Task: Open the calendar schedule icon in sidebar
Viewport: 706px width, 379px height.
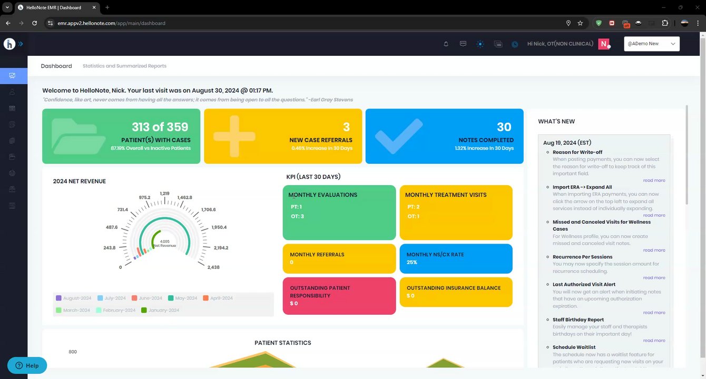Action: pos(12,108)
